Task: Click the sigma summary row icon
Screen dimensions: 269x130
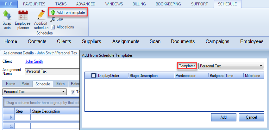Action: click(11, 126)
